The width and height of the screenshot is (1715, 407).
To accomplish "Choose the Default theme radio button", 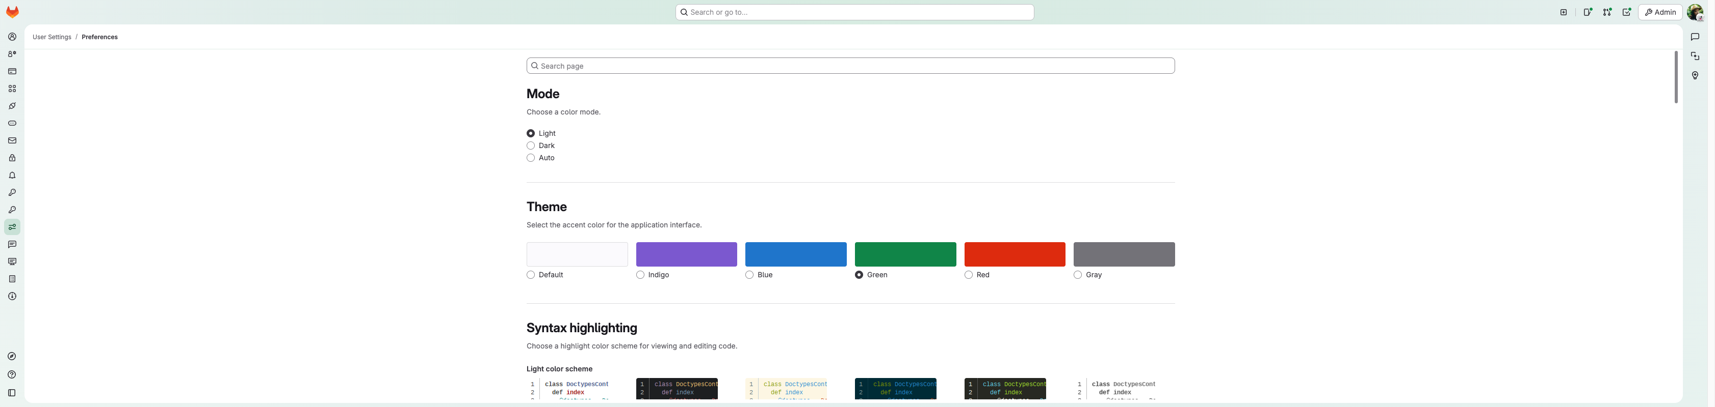I will (531, 275).
